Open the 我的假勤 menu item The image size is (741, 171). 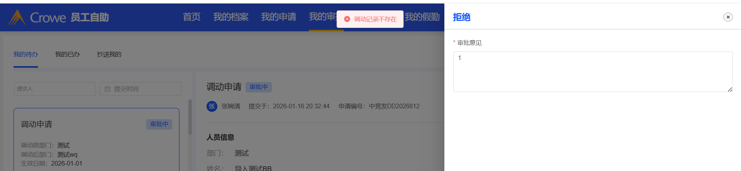click(422, 17)
